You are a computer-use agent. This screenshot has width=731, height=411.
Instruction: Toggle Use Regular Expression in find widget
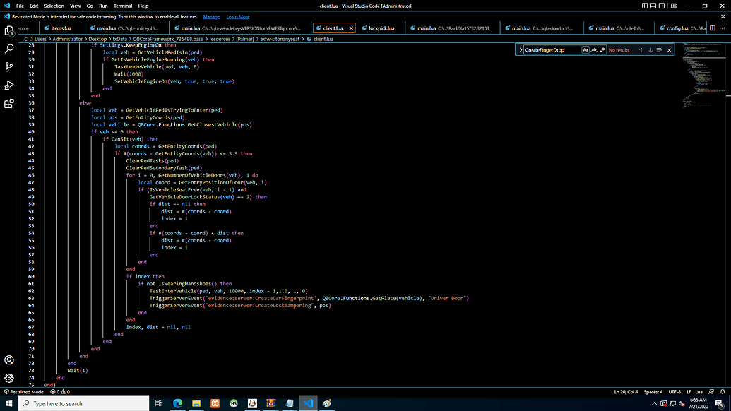[x=602, y=50]
